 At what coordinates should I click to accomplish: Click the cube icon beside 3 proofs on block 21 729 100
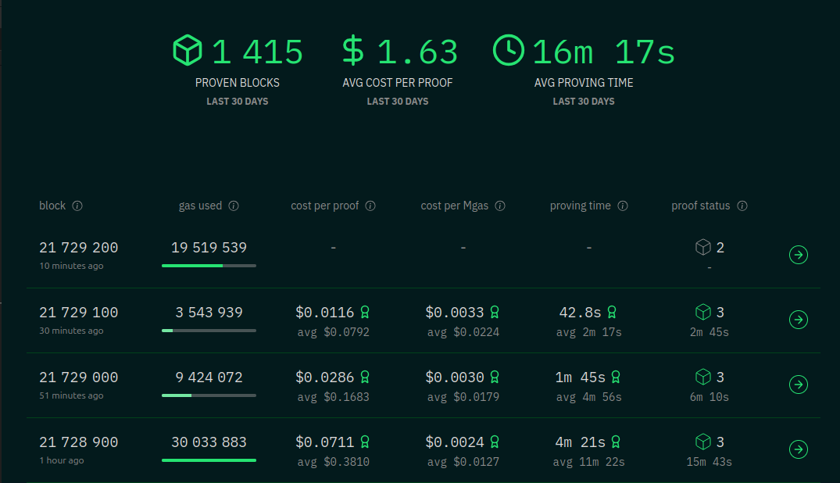pos(703,312)
